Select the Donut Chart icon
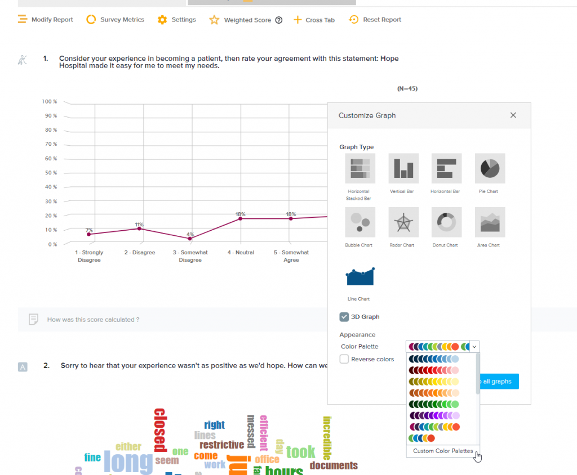 [446, 222]
